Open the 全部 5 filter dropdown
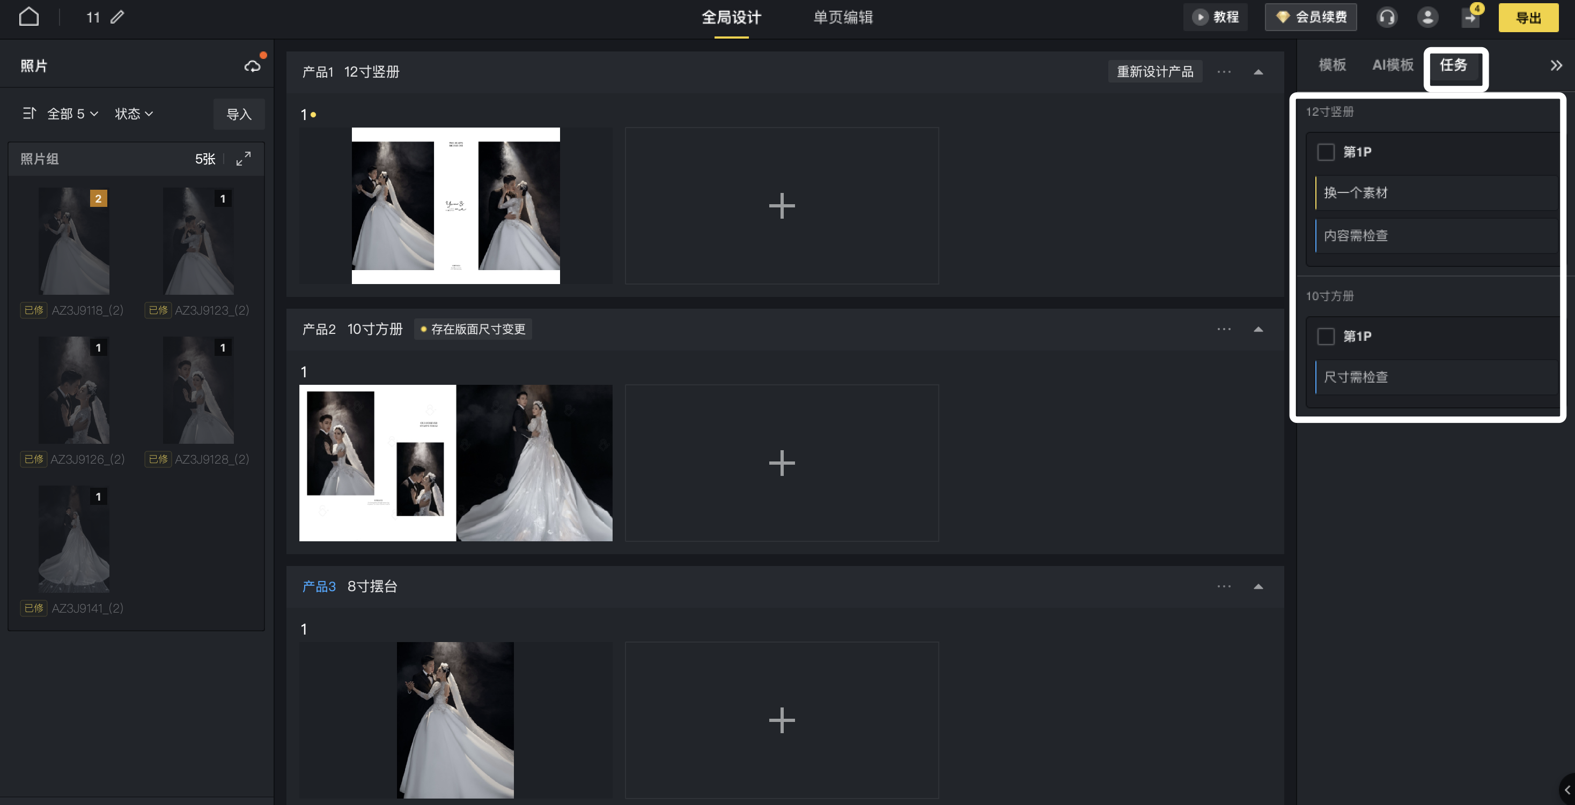 pyautogui.click(x=72, y=114)
